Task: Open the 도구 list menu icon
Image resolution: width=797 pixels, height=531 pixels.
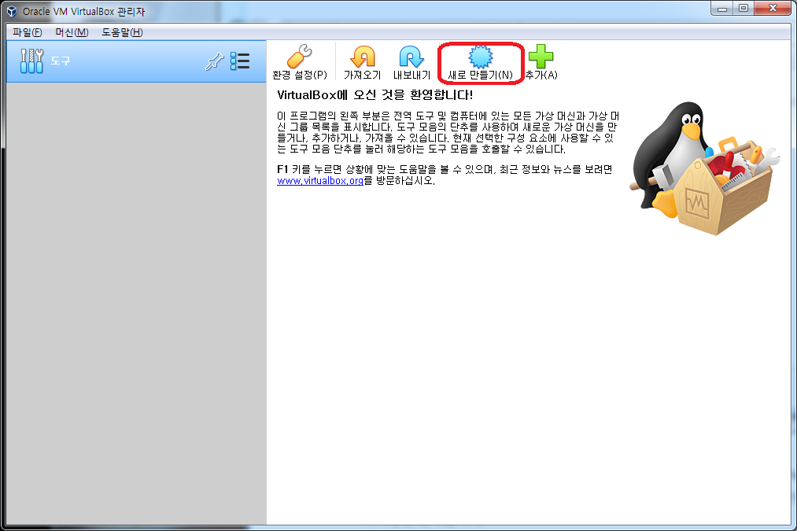Action: pyautogui.click(x=240, y=61)
